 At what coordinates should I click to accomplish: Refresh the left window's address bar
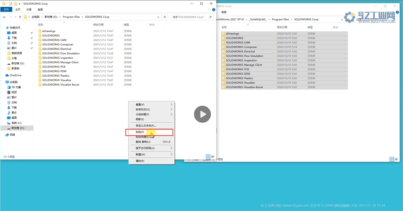click(165, 17)
